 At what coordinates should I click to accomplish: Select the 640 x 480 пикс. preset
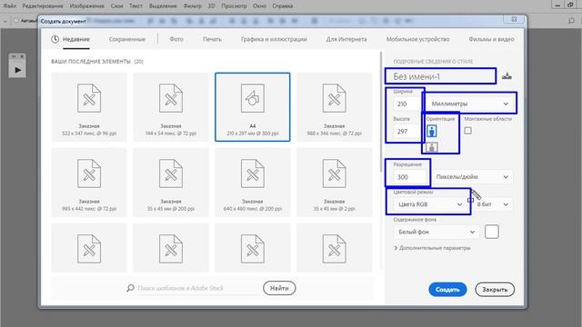coord(253,183)
